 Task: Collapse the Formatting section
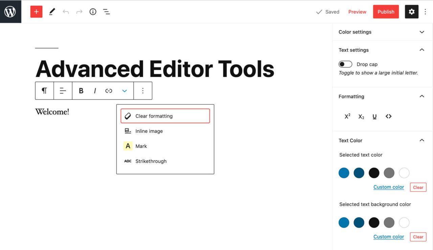pos(421,96)
